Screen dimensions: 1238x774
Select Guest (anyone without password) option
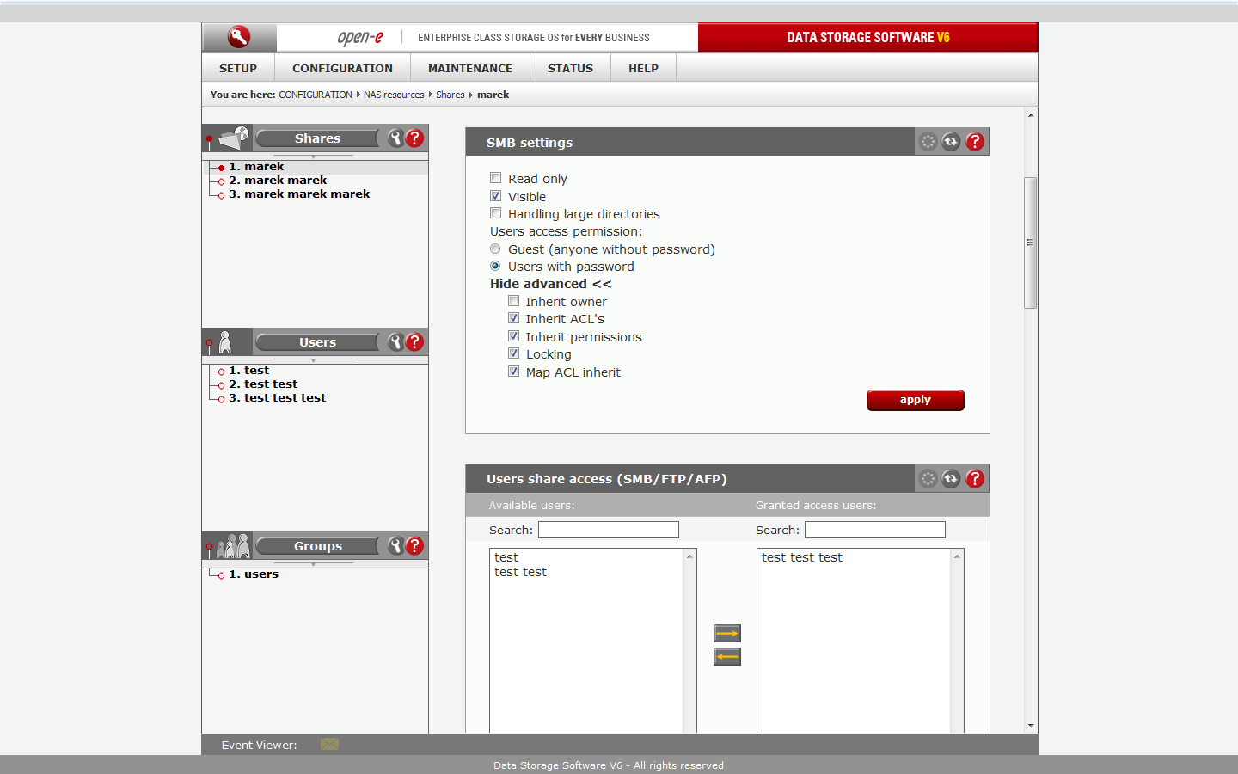pos(495,249)
